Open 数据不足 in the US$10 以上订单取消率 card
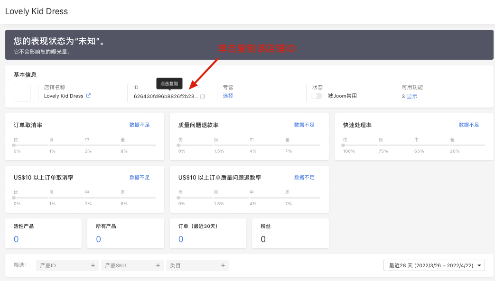This screenshot has height=281, width=495. [140, 177]
